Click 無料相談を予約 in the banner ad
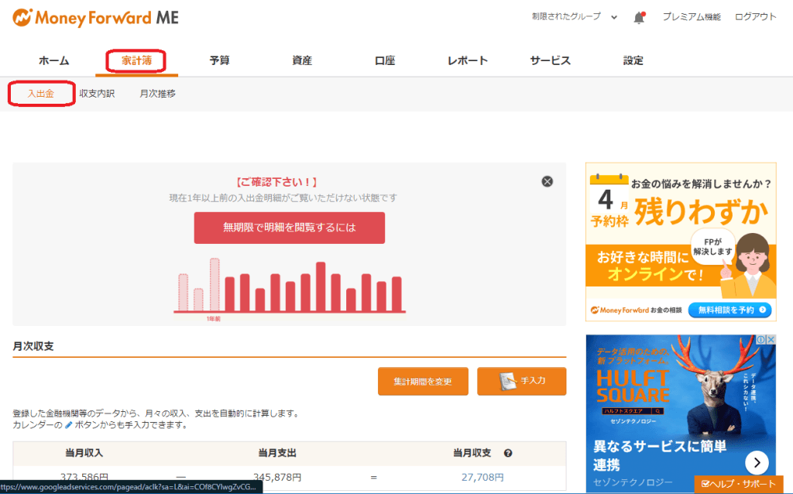The width and height of the screenshot is (793, 494). pyautogui.click(x=729, y=310)
